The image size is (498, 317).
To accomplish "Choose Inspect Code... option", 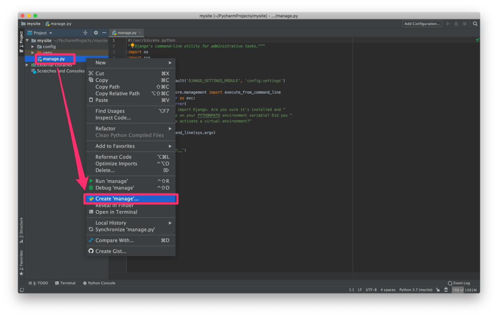I will coord(131,117).
